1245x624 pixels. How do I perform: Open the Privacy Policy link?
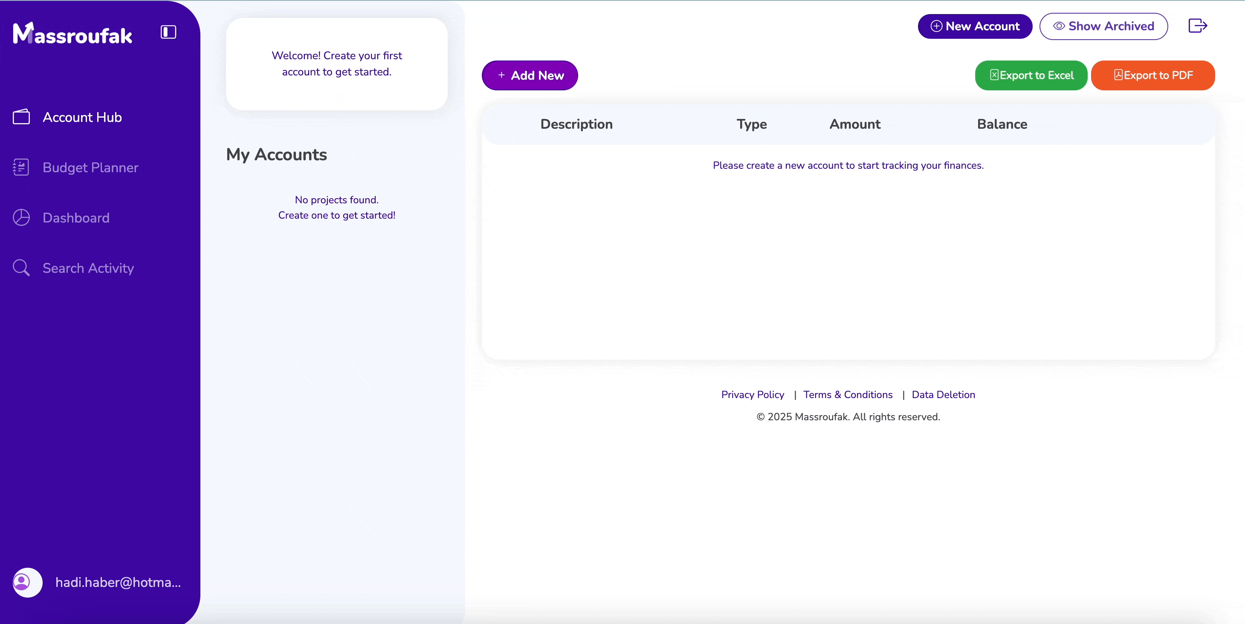click(x=753, y=395)
